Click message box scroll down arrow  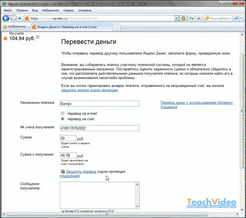tap(137, 206)
